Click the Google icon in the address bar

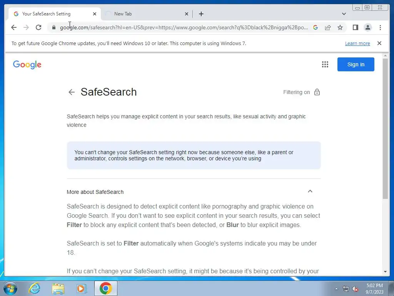(316, 27)
